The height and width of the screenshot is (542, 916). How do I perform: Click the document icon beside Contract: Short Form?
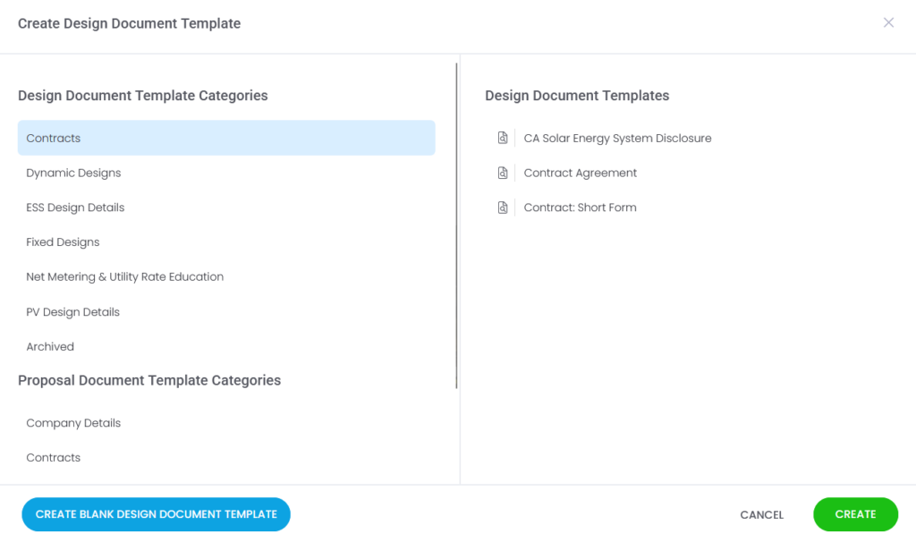503,207
